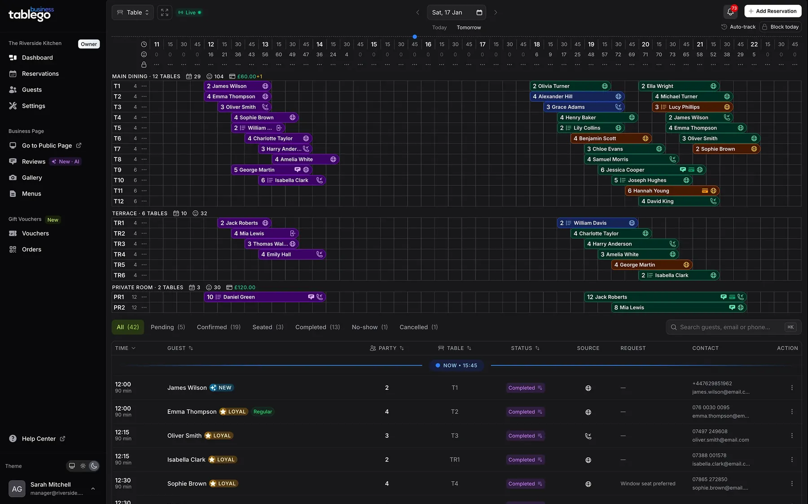The width and height of the screenshot is (808, 504).
Task: Go to previous day arrow
Action: [417, 13]
